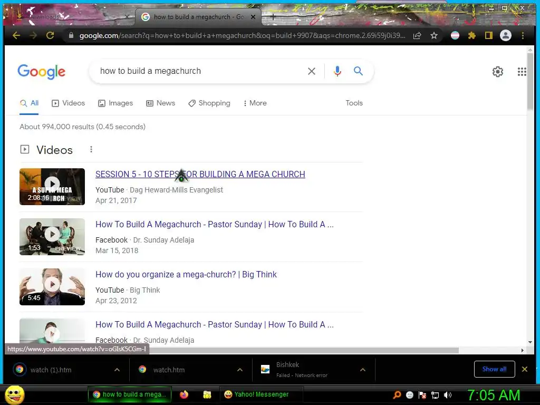This screenshot has height=405, width=540.
Task: Expand options for watch (1).htm download
Action: click(x=117, y=370)
